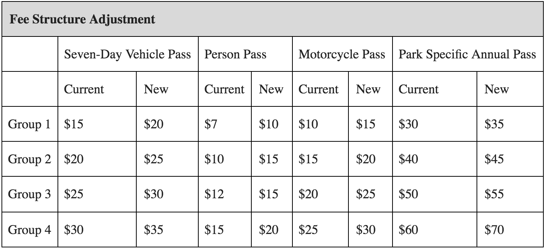Viewport: 546px width, 250px height.
Task: Select the $12 Person Pass cell
Action: click(214, 194)
